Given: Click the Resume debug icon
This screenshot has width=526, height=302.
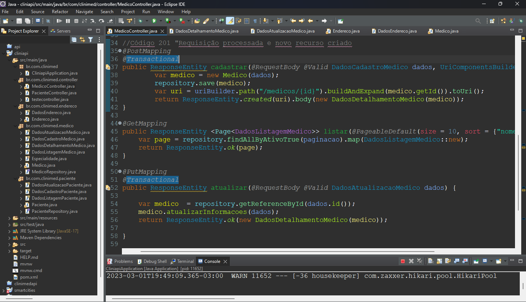Looking at the screenshot, I should [x=59, y=21].
